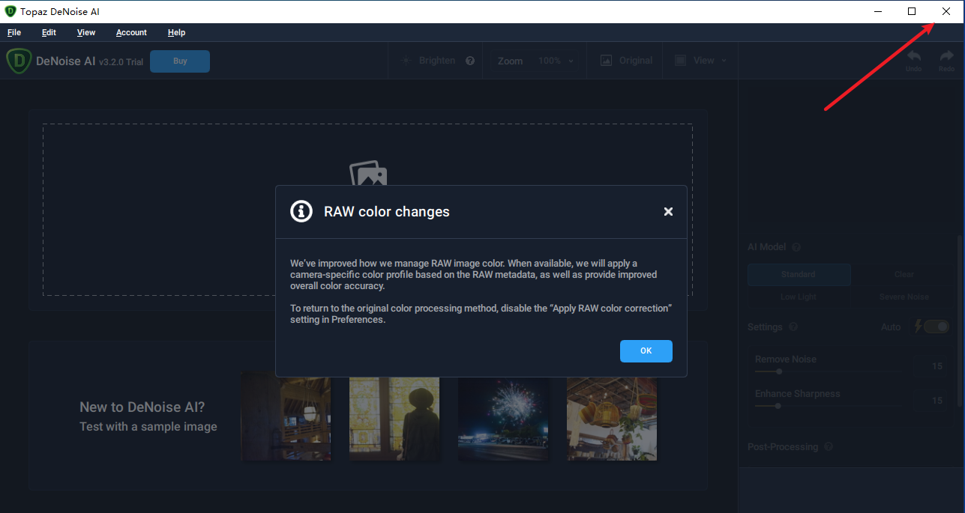Click the Redo arrow icon

tap(946, 57)
